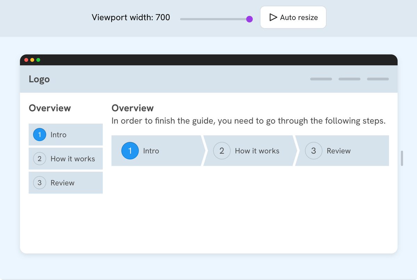Click the 'In order to finish the guide' paragraph
Screen dimensions: 417x280
click(x=248, y=121)
